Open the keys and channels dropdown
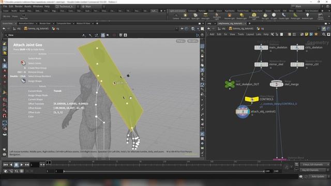Viewport: 331px width, 186px height. tap(314, 164)
